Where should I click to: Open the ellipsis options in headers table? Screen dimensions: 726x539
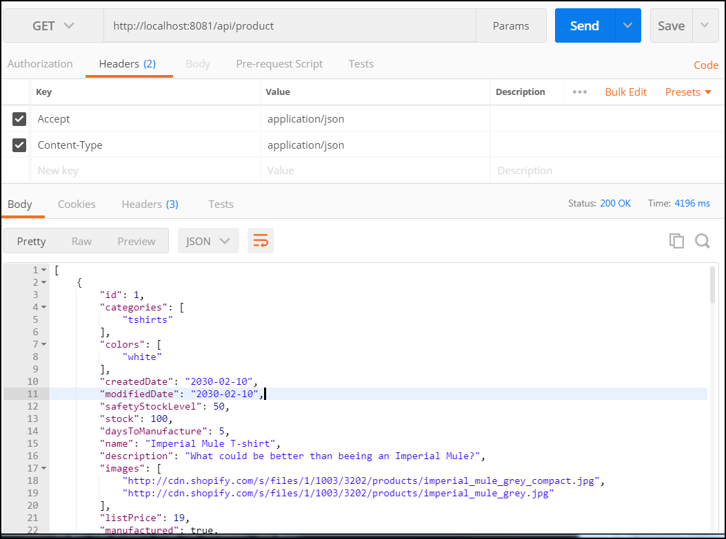[579, 92]
